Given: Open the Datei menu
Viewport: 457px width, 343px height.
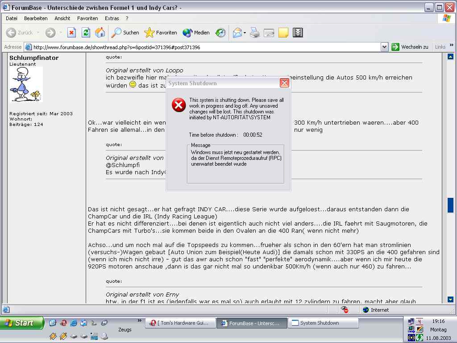Looking at the screenshot, I should tap(11, 18).
